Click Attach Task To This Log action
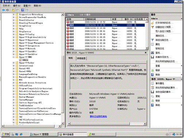This screenshot has width=184, height=138. pyautogui.click(x=166, y=62)
